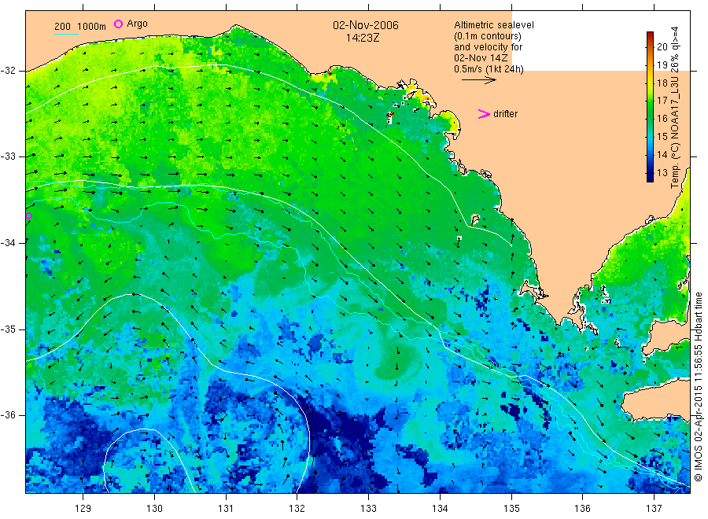
Task: Click the latitude label '-36'
Action: click(x=8, y=414)
